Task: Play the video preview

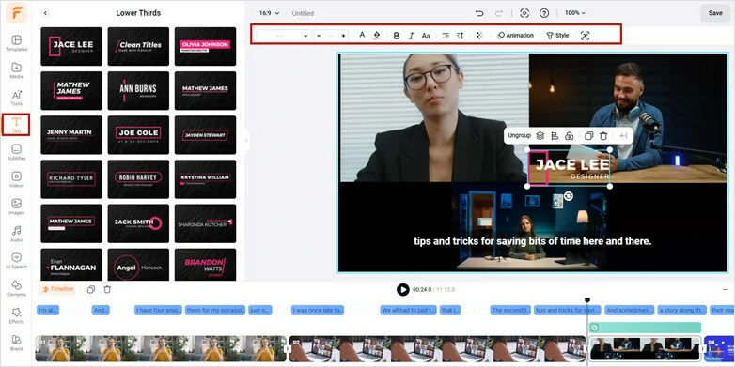Action: coord(402,290)
